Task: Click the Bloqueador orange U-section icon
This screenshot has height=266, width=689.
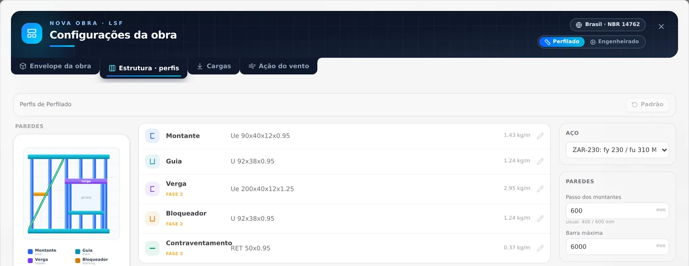Action: [x=153, y=219]
